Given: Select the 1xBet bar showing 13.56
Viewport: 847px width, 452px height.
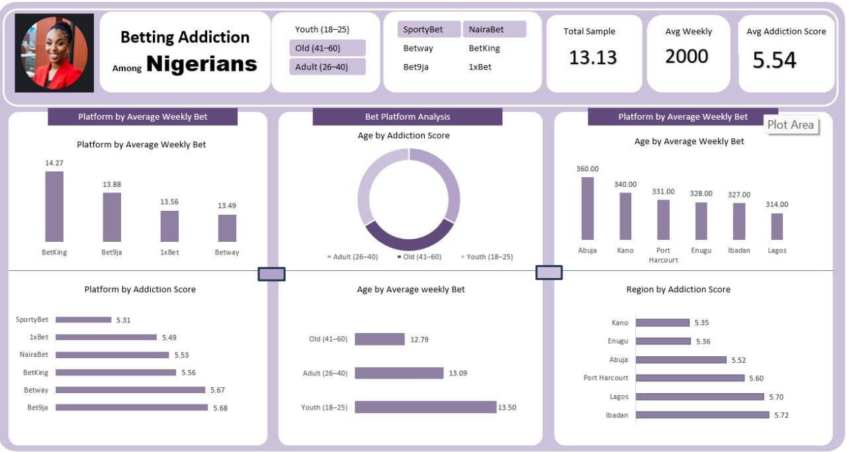Looking at the screenshot, I should [169, 226].
